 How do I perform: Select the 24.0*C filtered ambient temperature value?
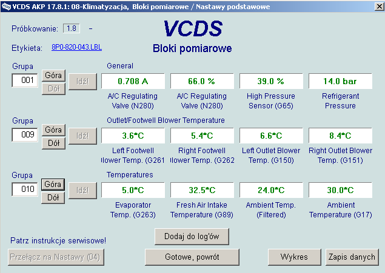[x=271, y=190]
